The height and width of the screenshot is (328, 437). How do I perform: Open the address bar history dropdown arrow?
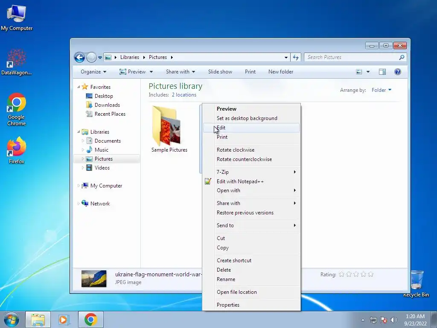286,58
